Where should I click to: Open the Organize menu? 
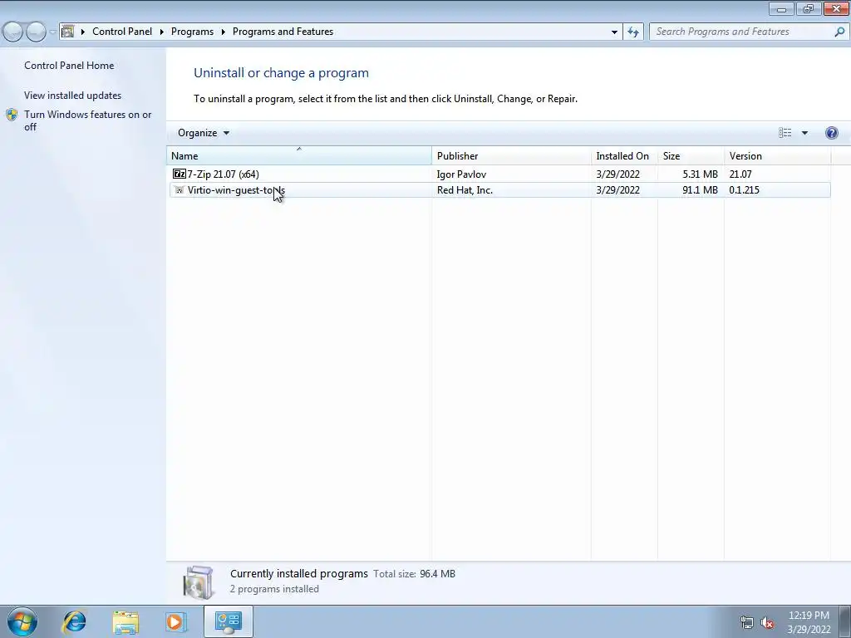[204, 133]
